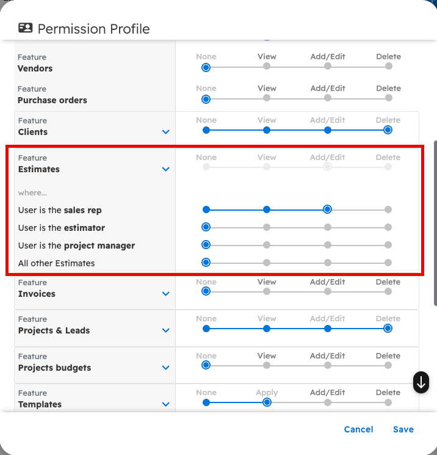Expand the Projects & Leads chevron

[x=165, y=330]
